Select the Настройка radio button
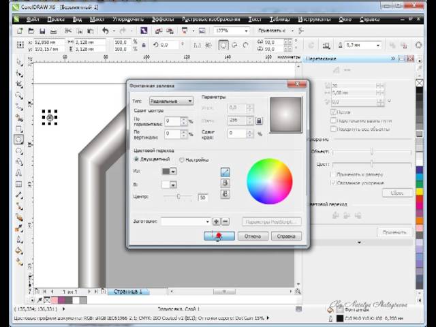436x327 pixels. [x=181, y=159]
